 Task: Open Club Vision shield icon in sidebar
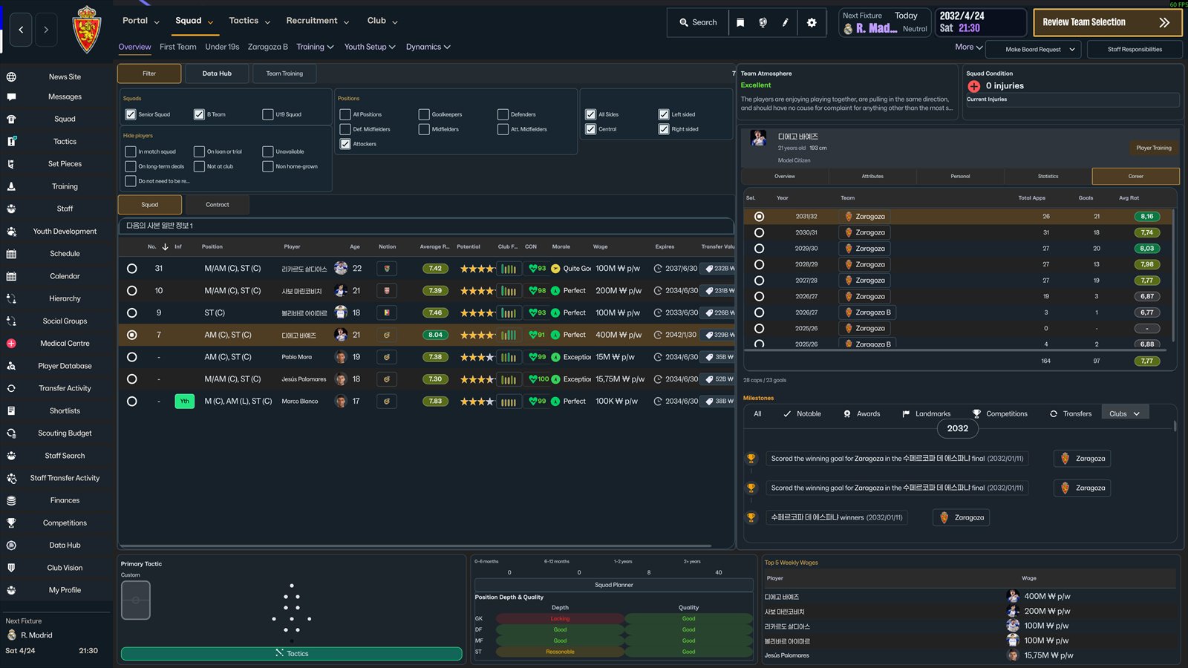(11, 568)
